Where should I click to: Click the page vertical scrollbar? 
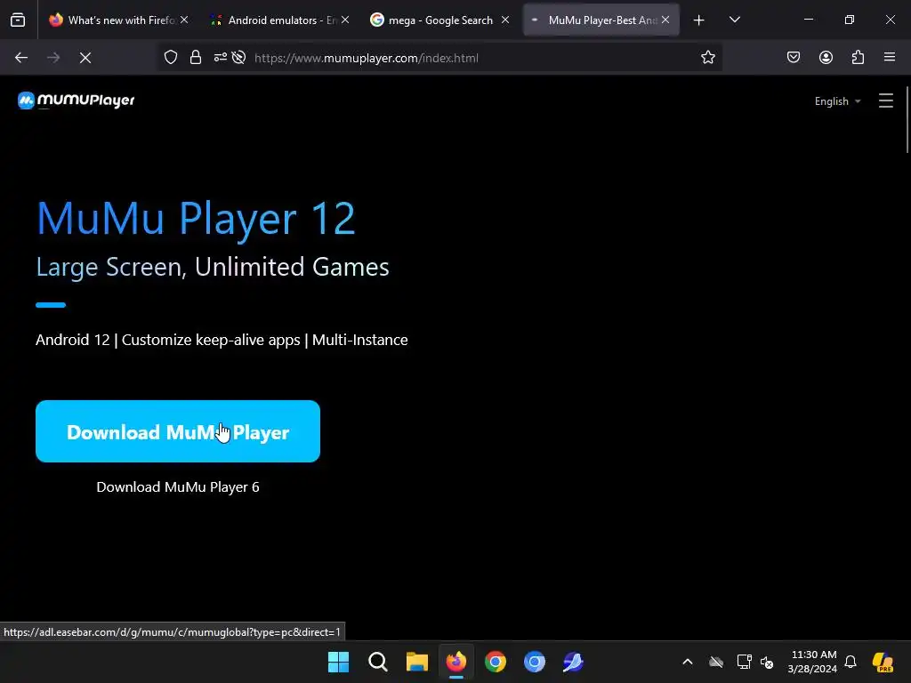tap(907, 119)
